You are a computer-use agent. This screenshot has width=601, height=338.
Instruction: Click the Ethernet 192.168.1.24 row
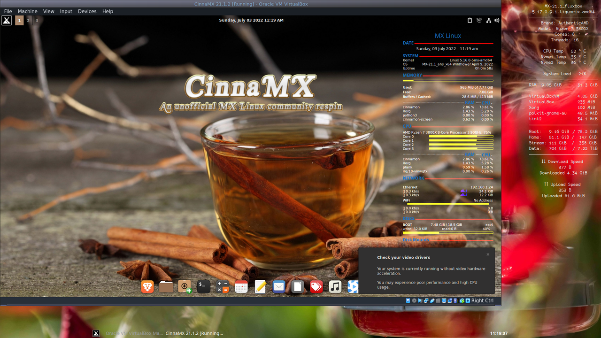448,187
